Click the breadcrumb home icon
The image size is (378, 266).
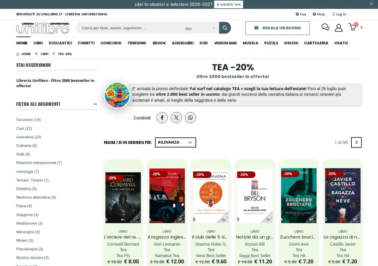point(18,54)
